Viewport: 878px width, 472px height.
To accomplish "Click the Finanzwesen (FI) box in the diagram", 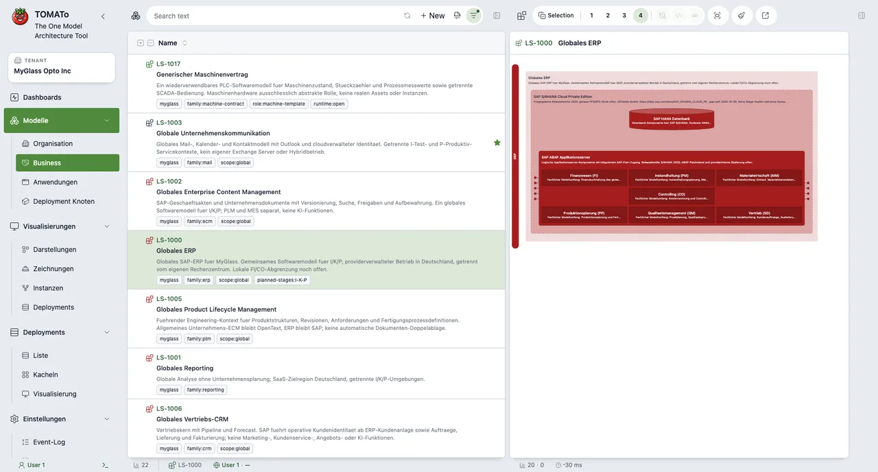I will pyautogui.click(x=584, y=177).
